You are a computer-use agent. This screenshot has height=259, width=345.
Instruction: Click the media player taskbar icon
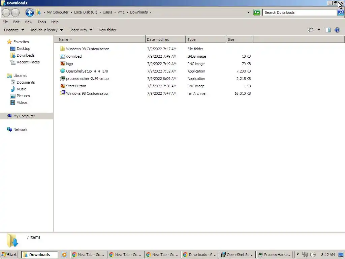click(x=64, y=255)
